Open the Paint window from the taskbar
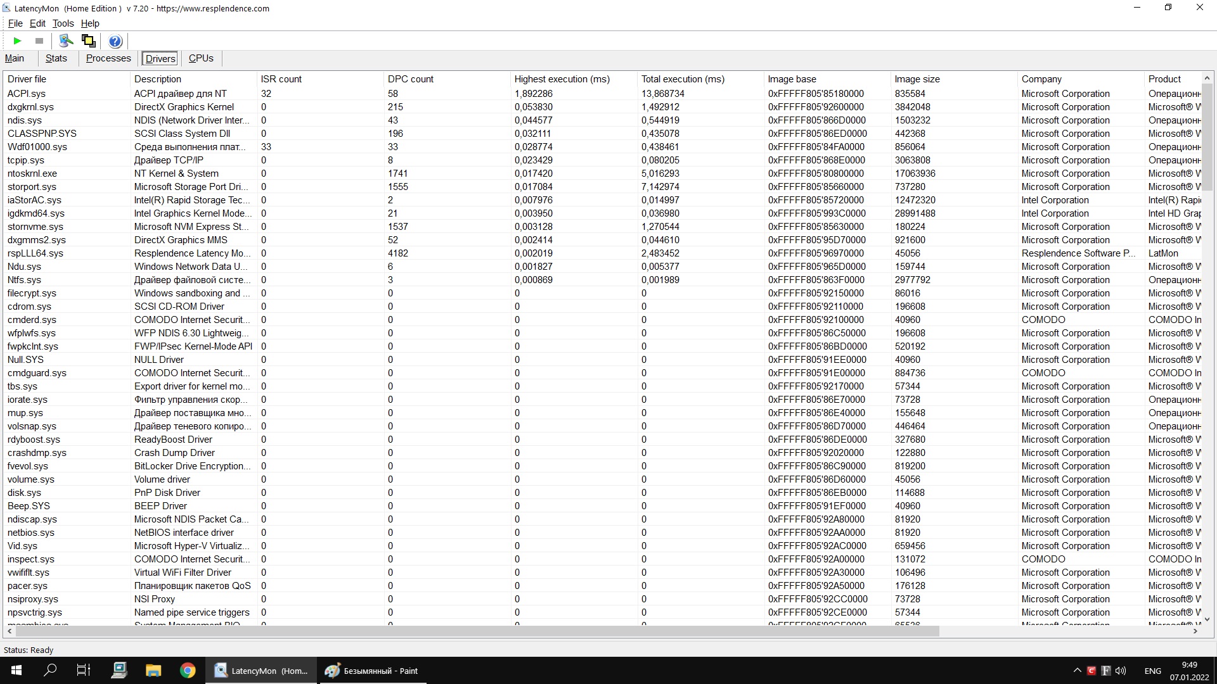The height and width of the screenshot is (684, 1217). click(x=372, y=671)
